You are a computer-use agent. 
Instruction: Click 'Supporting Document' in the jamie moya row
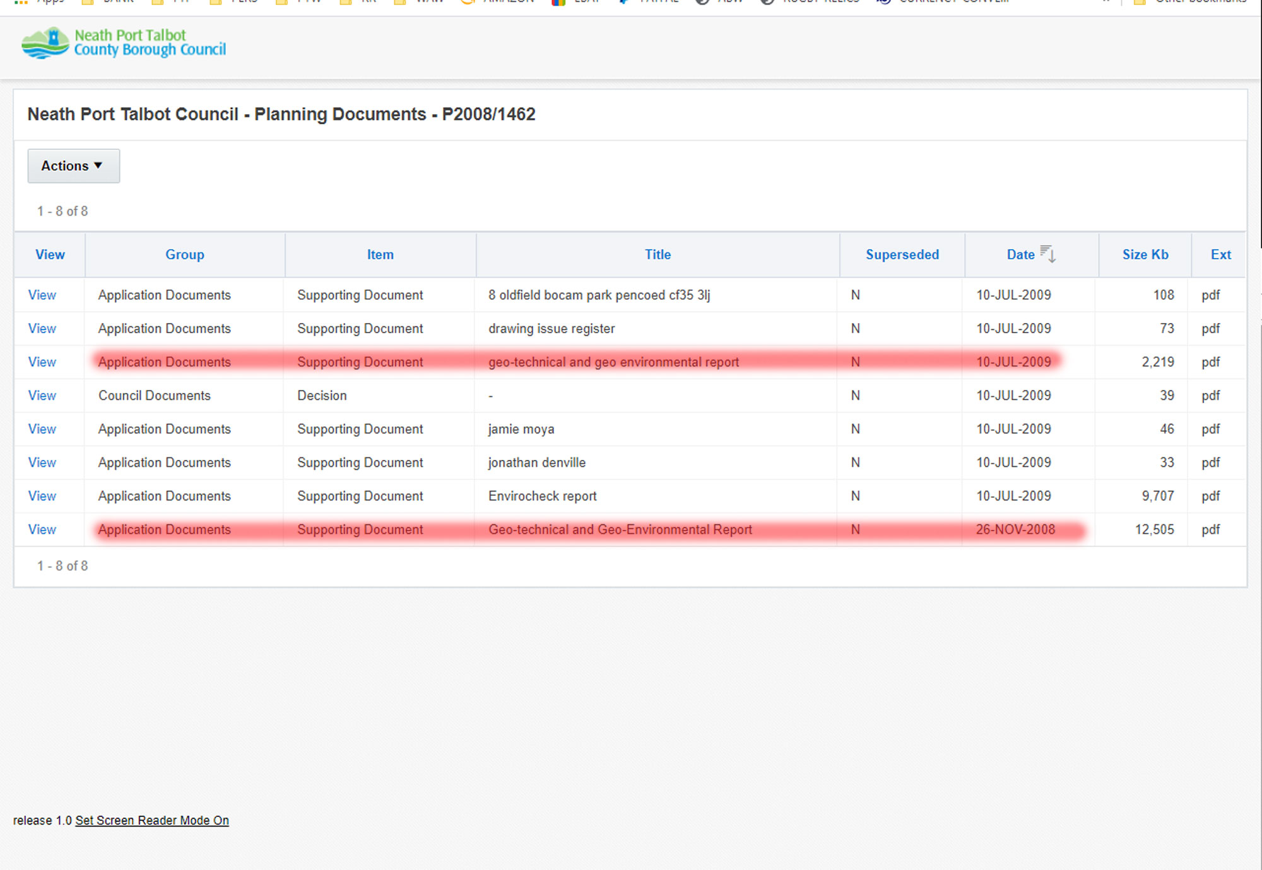click(360, 429)
